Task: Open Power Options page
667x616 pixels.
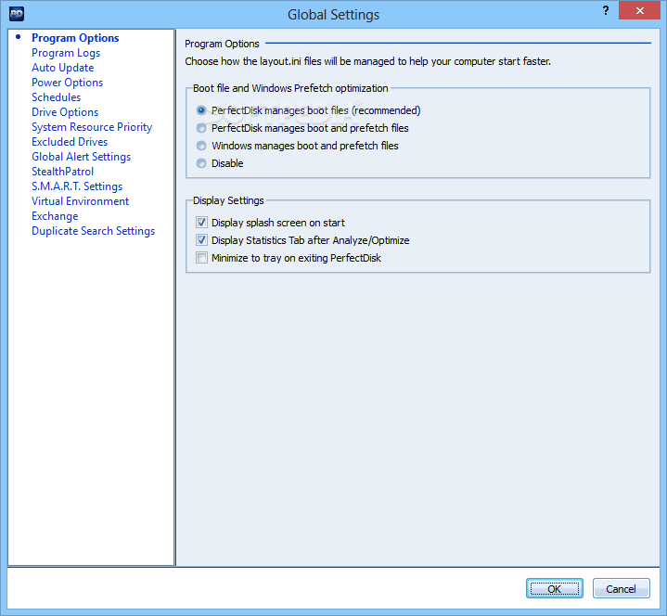Action: (x=67, y=83)
